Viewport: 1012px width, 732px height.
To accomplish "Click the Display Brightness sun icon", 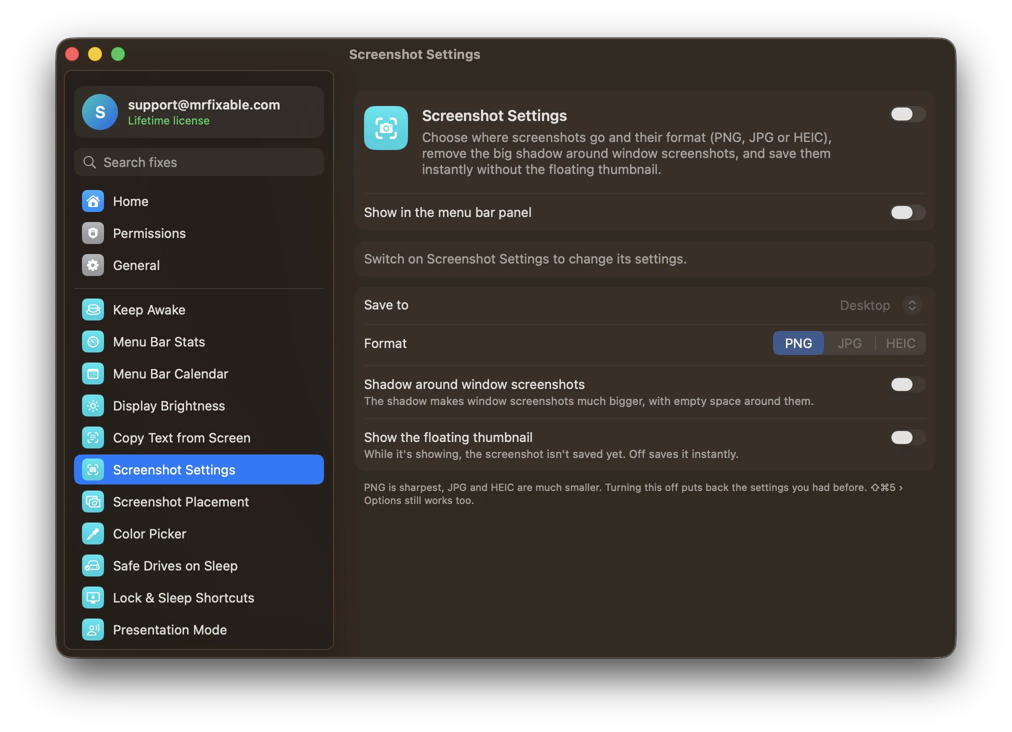I will (93, 405).
